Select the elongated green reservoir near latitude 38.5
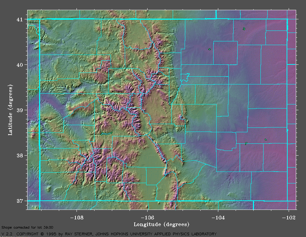This screenshot has height=237, width=306. (x=106, y=134)
